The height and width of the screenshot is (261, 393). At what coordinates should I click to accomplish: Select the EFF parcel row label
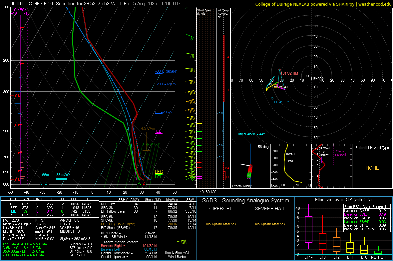click(x=13, y=208)
